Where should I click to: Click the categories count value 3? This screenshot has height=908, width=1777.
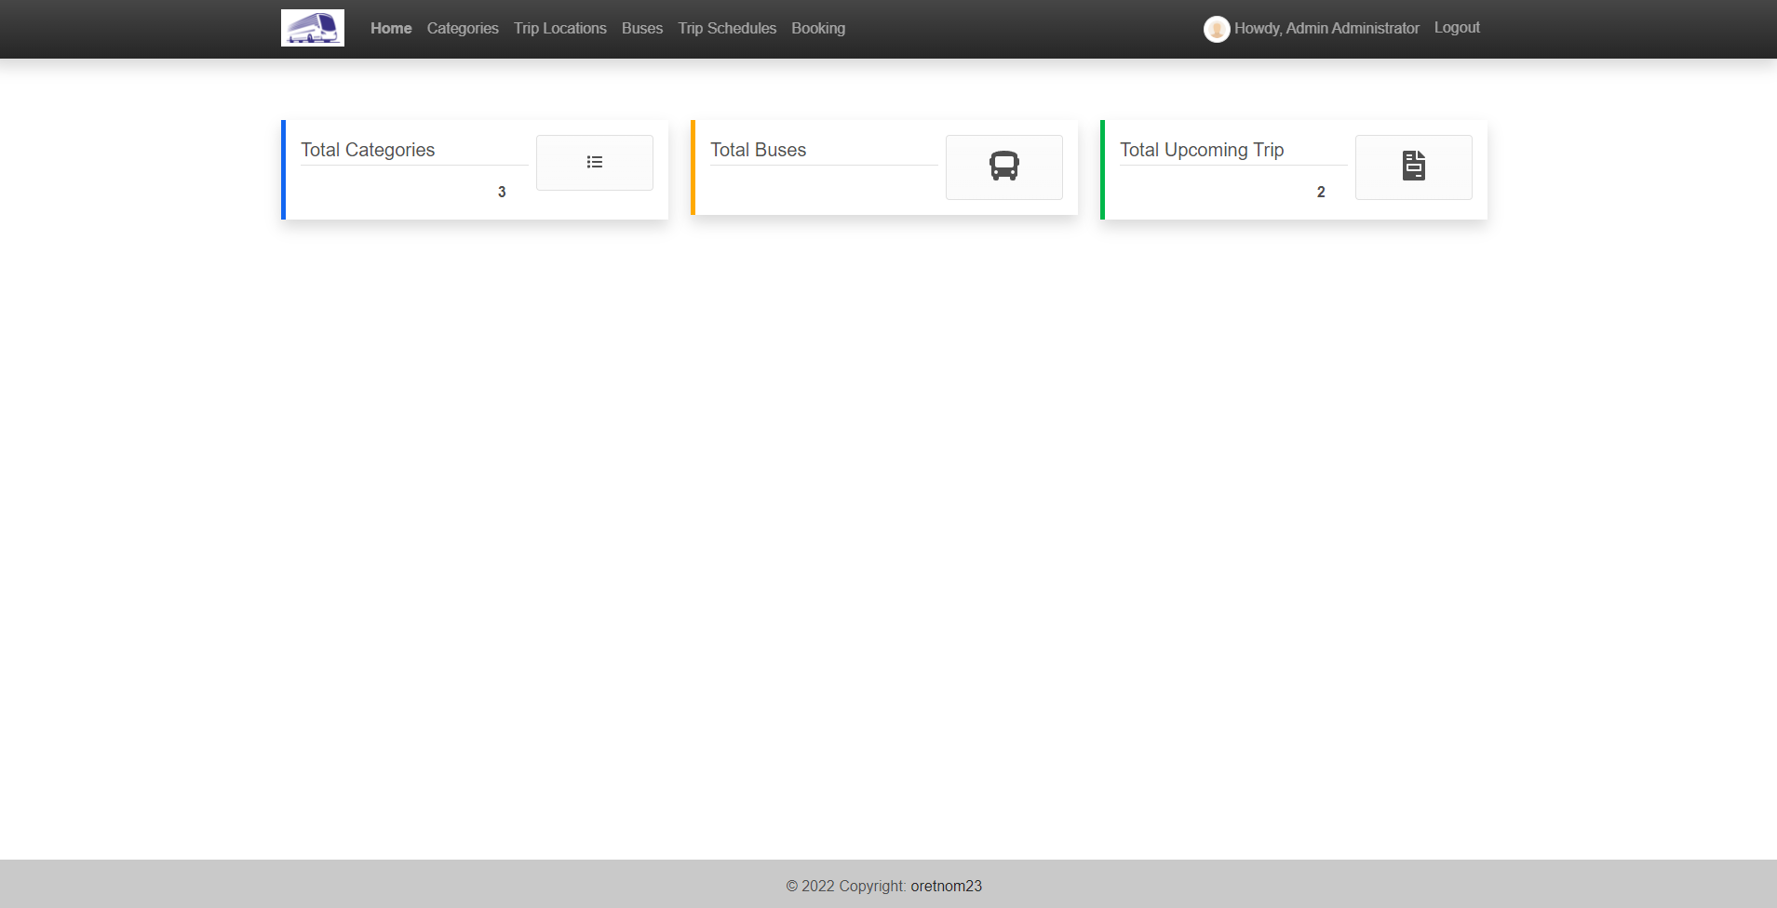[x=502, y=192]
